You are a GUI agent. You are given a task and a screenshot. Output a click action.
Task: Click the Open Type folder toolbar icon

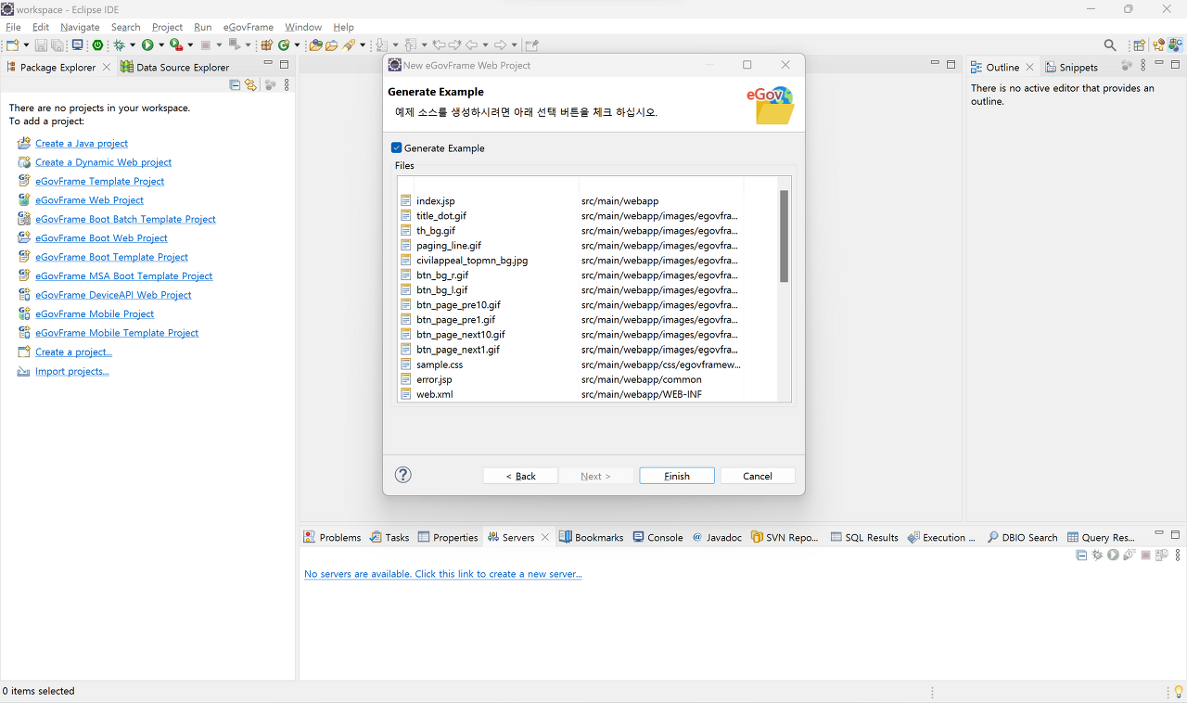click(x=315, y=45)
